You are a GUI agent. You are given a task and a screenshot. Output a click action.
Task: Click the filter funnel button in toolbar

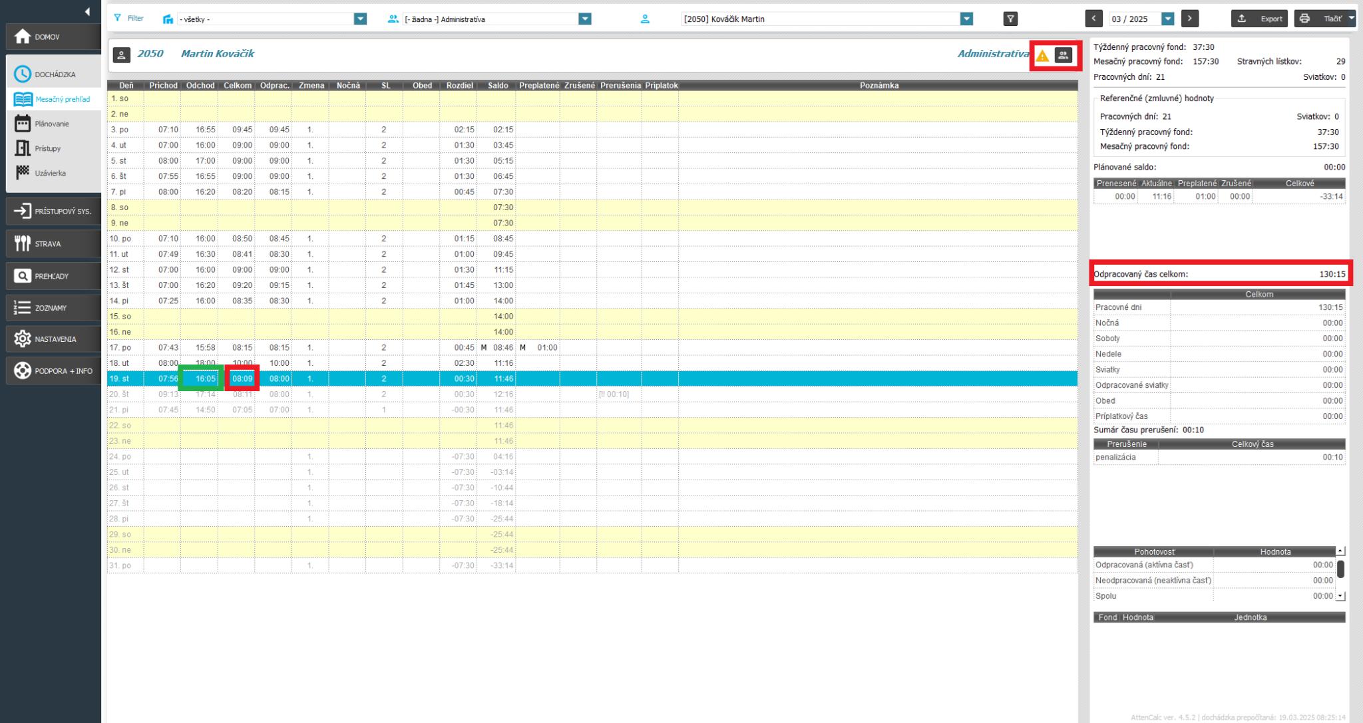1010,19
